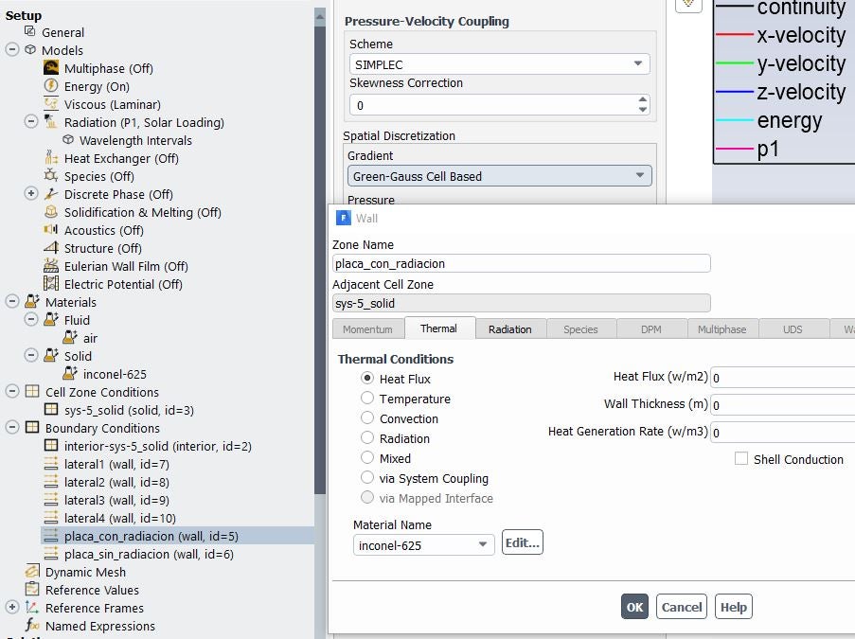Click the Heat Exchanger icon
Viewport: 855px width, 639px height.
tap(51, 158)
